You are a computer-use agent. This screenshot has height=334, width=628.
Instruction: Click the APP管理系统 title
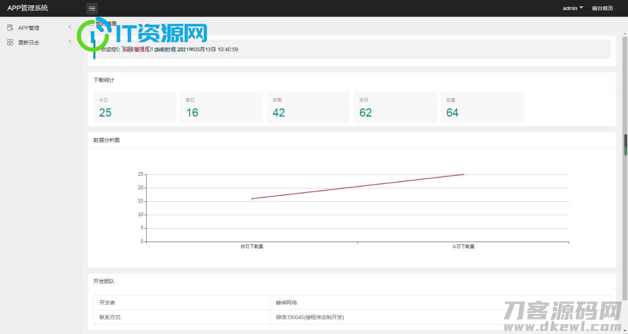pyautogui.click(x=28, y=8)
